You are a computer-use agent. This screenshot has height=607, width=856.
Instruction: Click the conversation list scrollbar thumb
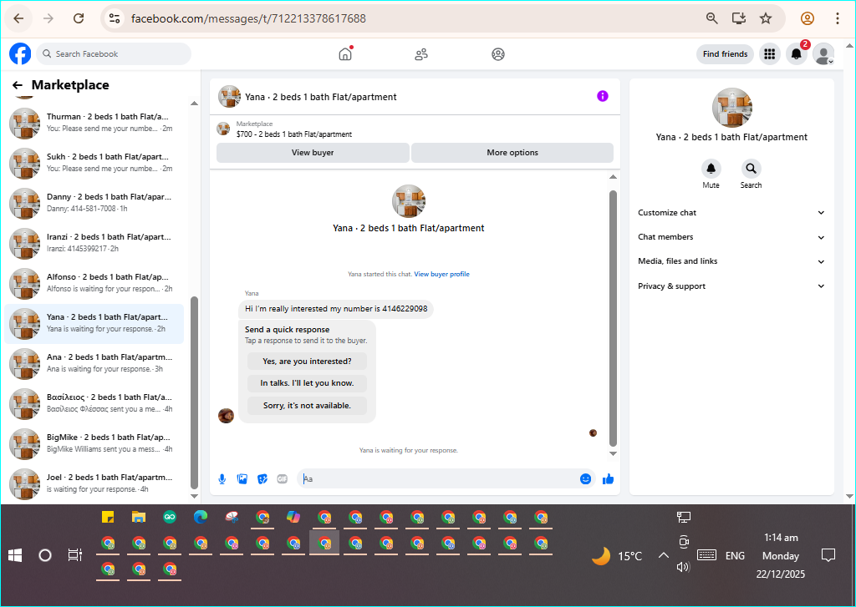(194, 392)
